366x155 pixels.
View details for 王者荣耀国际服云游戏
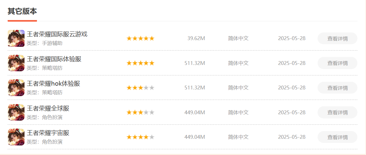pyautogui.click(x=337, y=39)
